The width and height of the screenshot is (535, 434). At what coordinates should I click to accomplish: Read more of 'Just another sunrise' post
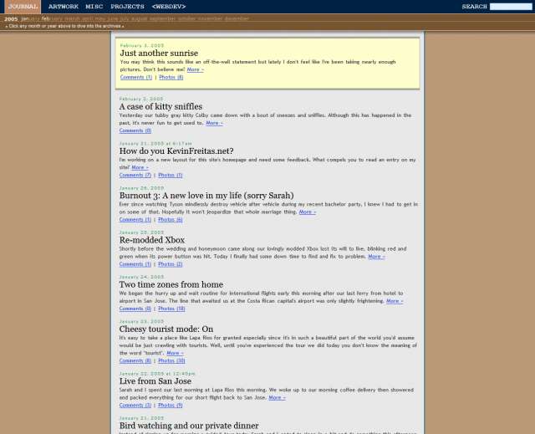[195, 69]
